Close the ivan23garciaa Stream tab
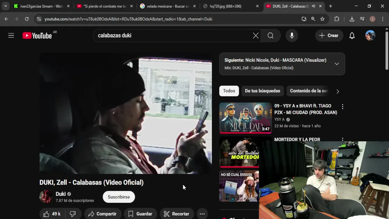Image resolution: width=389 pixels, height=219 pixels. coord(68,6)
